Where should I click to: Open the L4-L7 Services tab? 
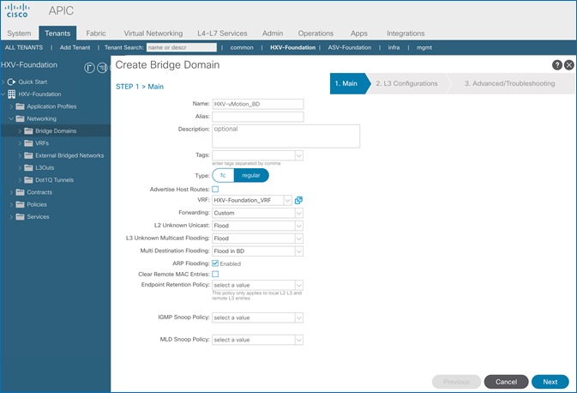coord(222,33)
